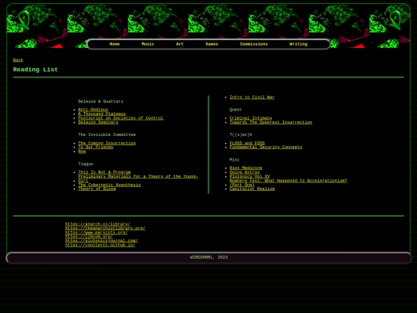The height and width of the screenshot is (313, 417).
Task: Visit the www.marxists.org URL
Action: (x=97, y=233)
